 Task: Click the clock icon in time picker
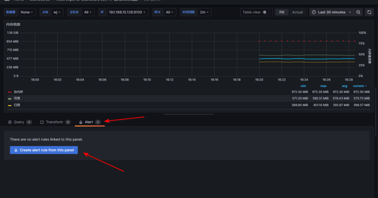point(314,12)
